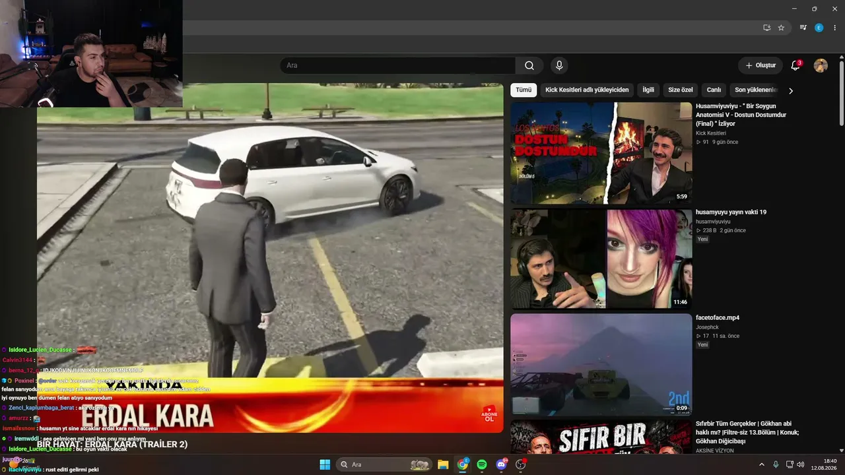Click the chat username Zenci_kaplumbaga_berat
This screenshot has height=475, width=845.
click(x=41, y=408)
